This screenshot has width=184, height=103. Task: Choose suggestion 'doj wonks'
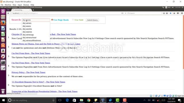pyautogui.click(x=36, y=29)
